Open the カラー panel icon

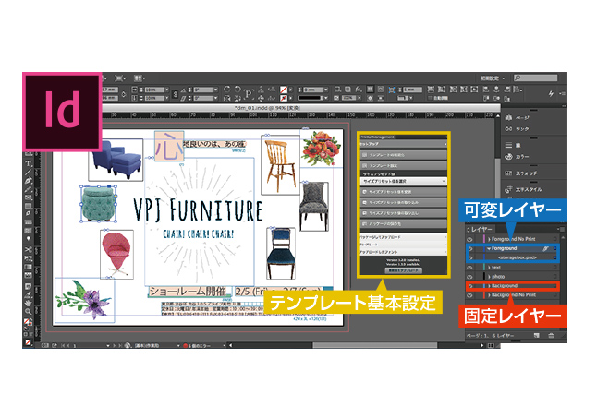coord(508,156)
